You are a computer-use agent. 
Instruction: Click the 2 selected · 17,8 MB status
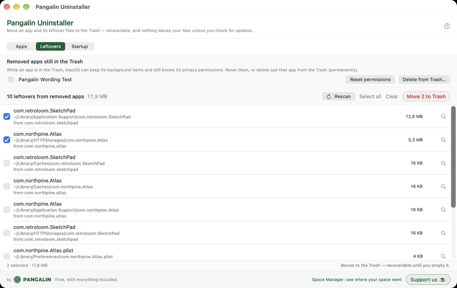(x=27, y=265)
